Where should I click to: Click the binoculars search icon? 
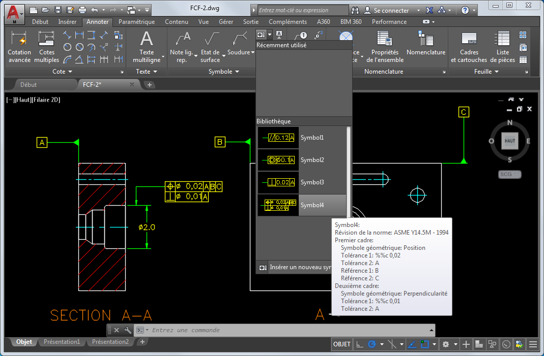(355, 10)
